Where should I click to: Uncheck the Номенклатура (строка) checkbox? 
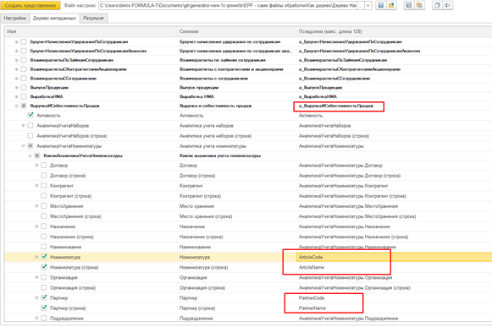tap(44, 267)
